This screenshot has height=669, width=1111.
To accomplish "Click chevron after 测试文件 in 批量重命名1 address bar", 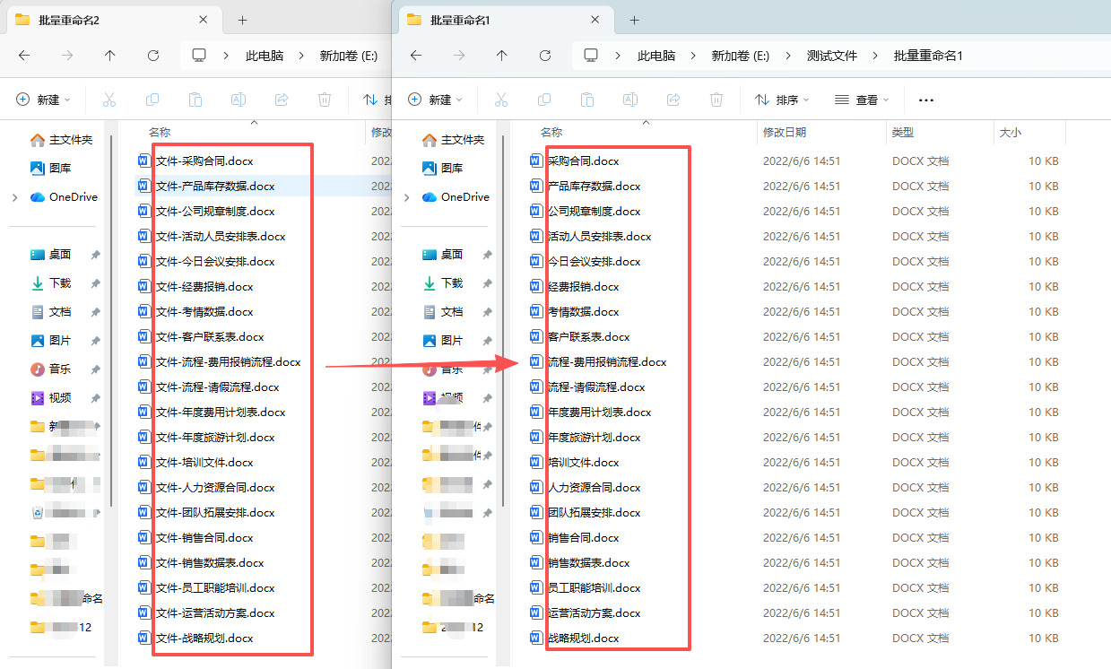I will point(876,56).
